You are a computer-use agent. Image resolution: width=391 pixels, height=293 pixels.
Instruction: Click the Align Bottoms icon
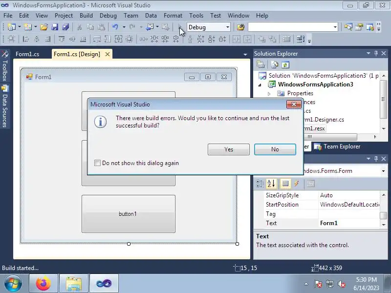point(83,39)
